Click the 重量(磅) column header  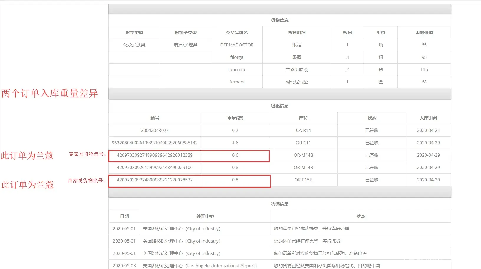coord(235,118)
